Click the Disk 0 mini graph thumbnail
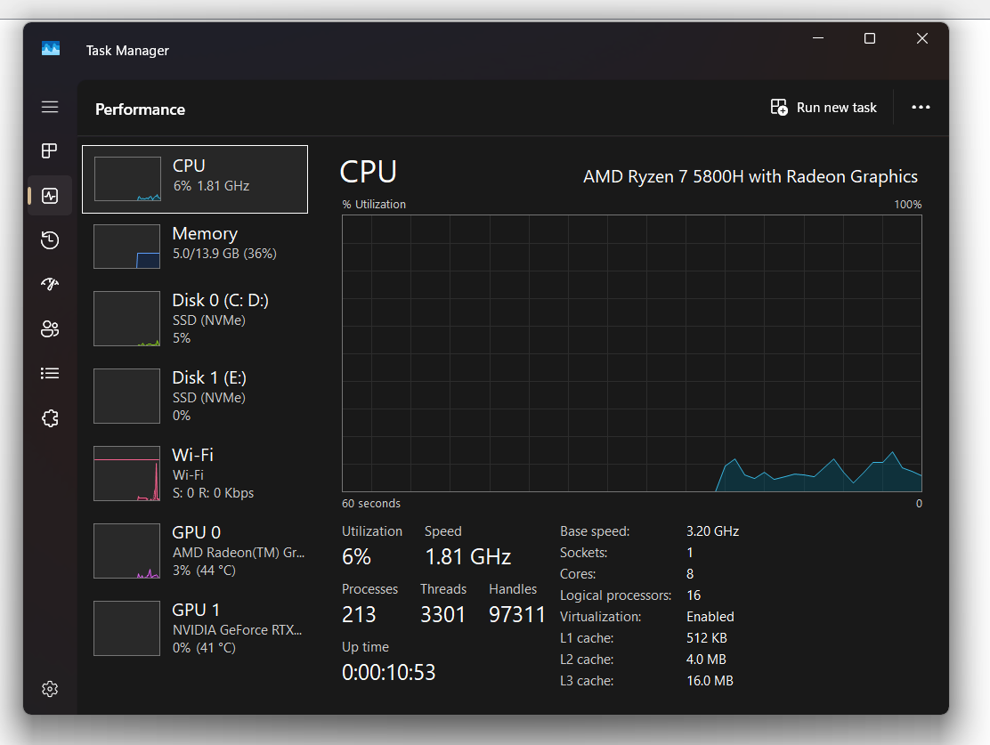This screenshot has width=990, height=745. (127, 319)
